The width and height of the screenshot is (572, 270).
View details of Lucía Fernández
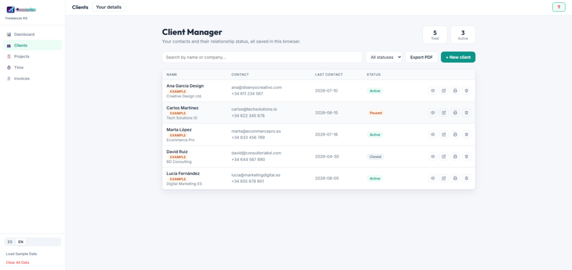pyautogui.click(x=433, y=178)
